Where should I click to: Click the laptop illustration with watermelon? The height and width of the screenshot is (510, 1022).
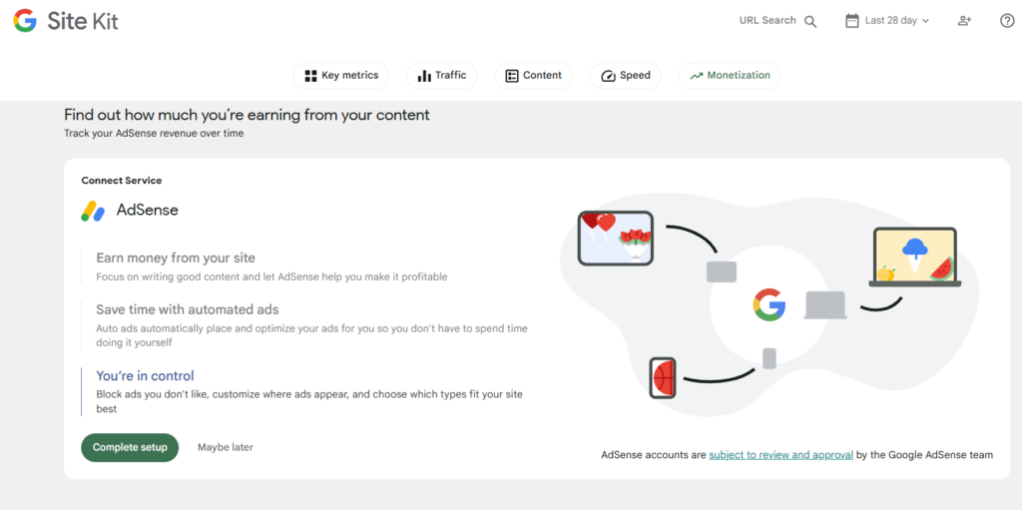pyautogui.click(x=914, y=257)
